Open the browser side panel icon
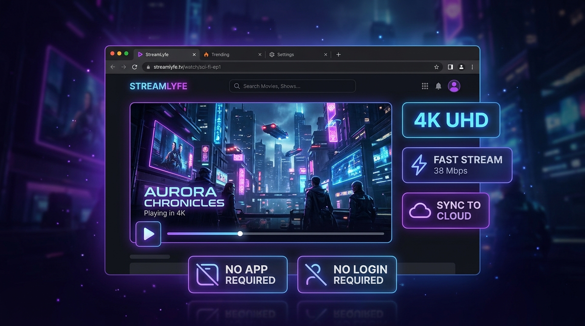Image resolution: width=585 pixels, height=326 pixels. tap(450, 67)
